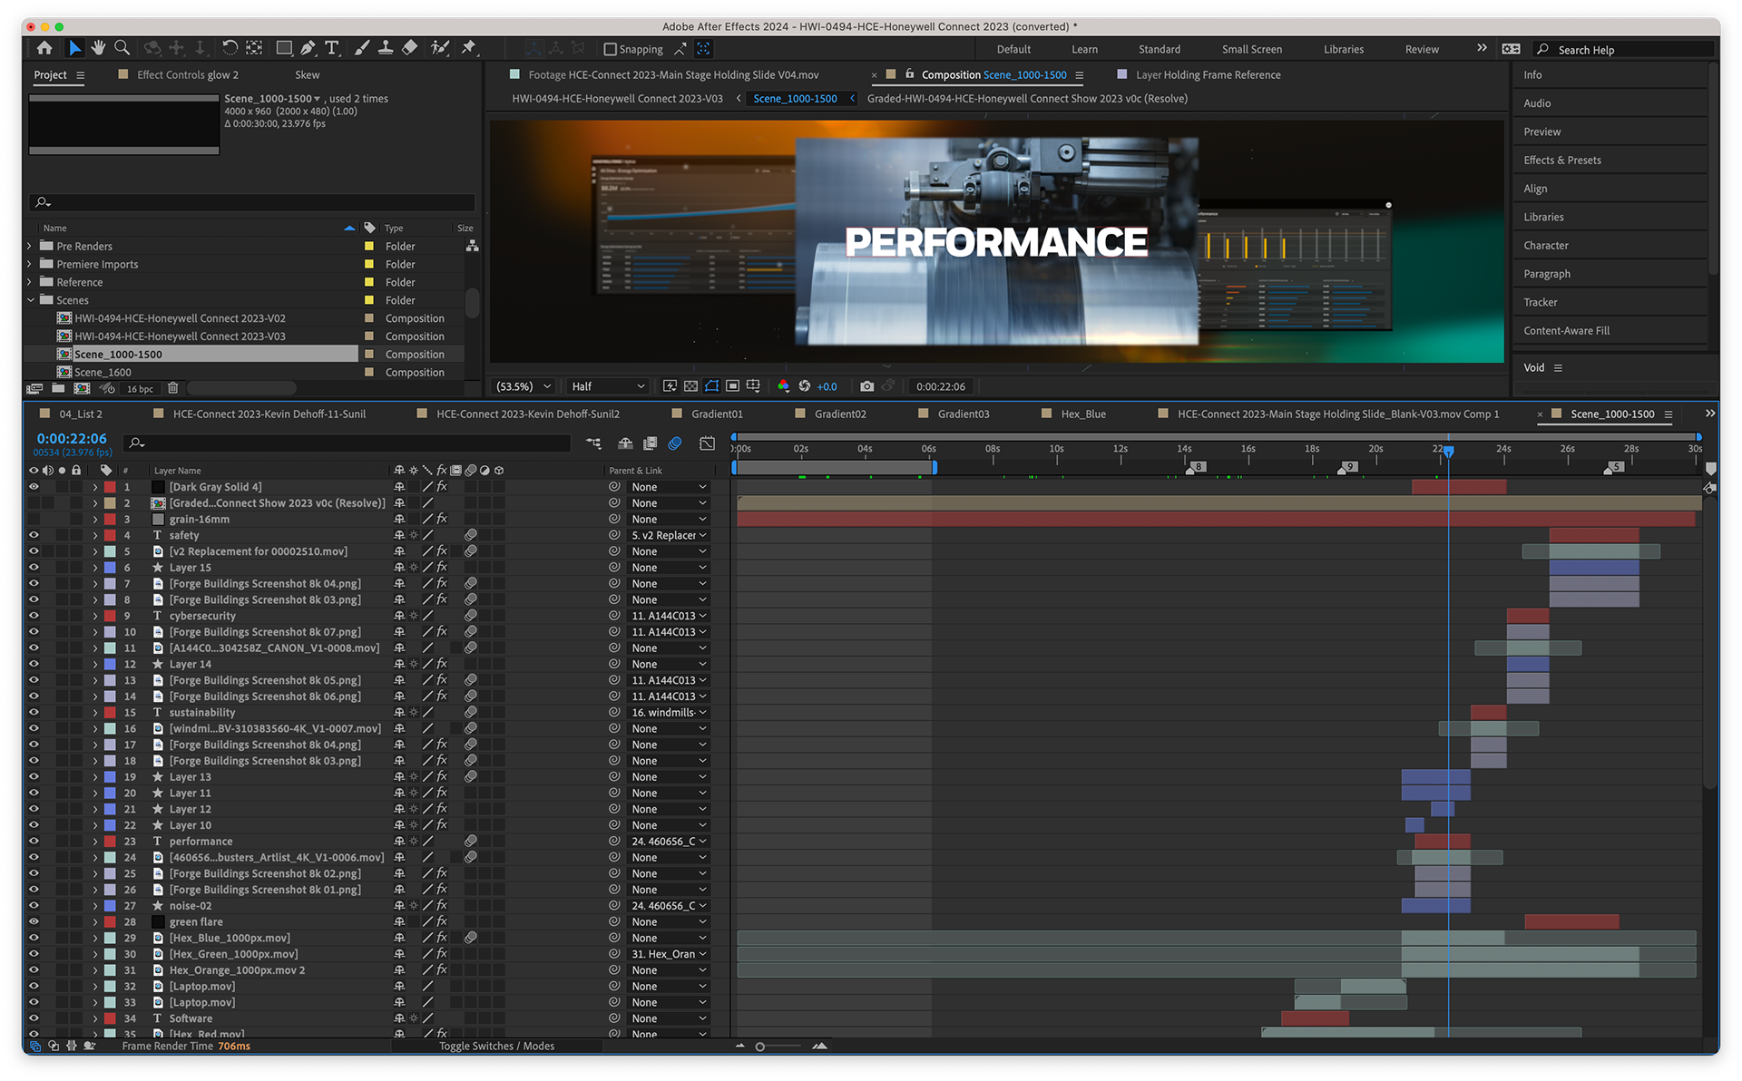Select the Puppet Pin tool
1742x1081 pixels.
(x=469, y=48)
